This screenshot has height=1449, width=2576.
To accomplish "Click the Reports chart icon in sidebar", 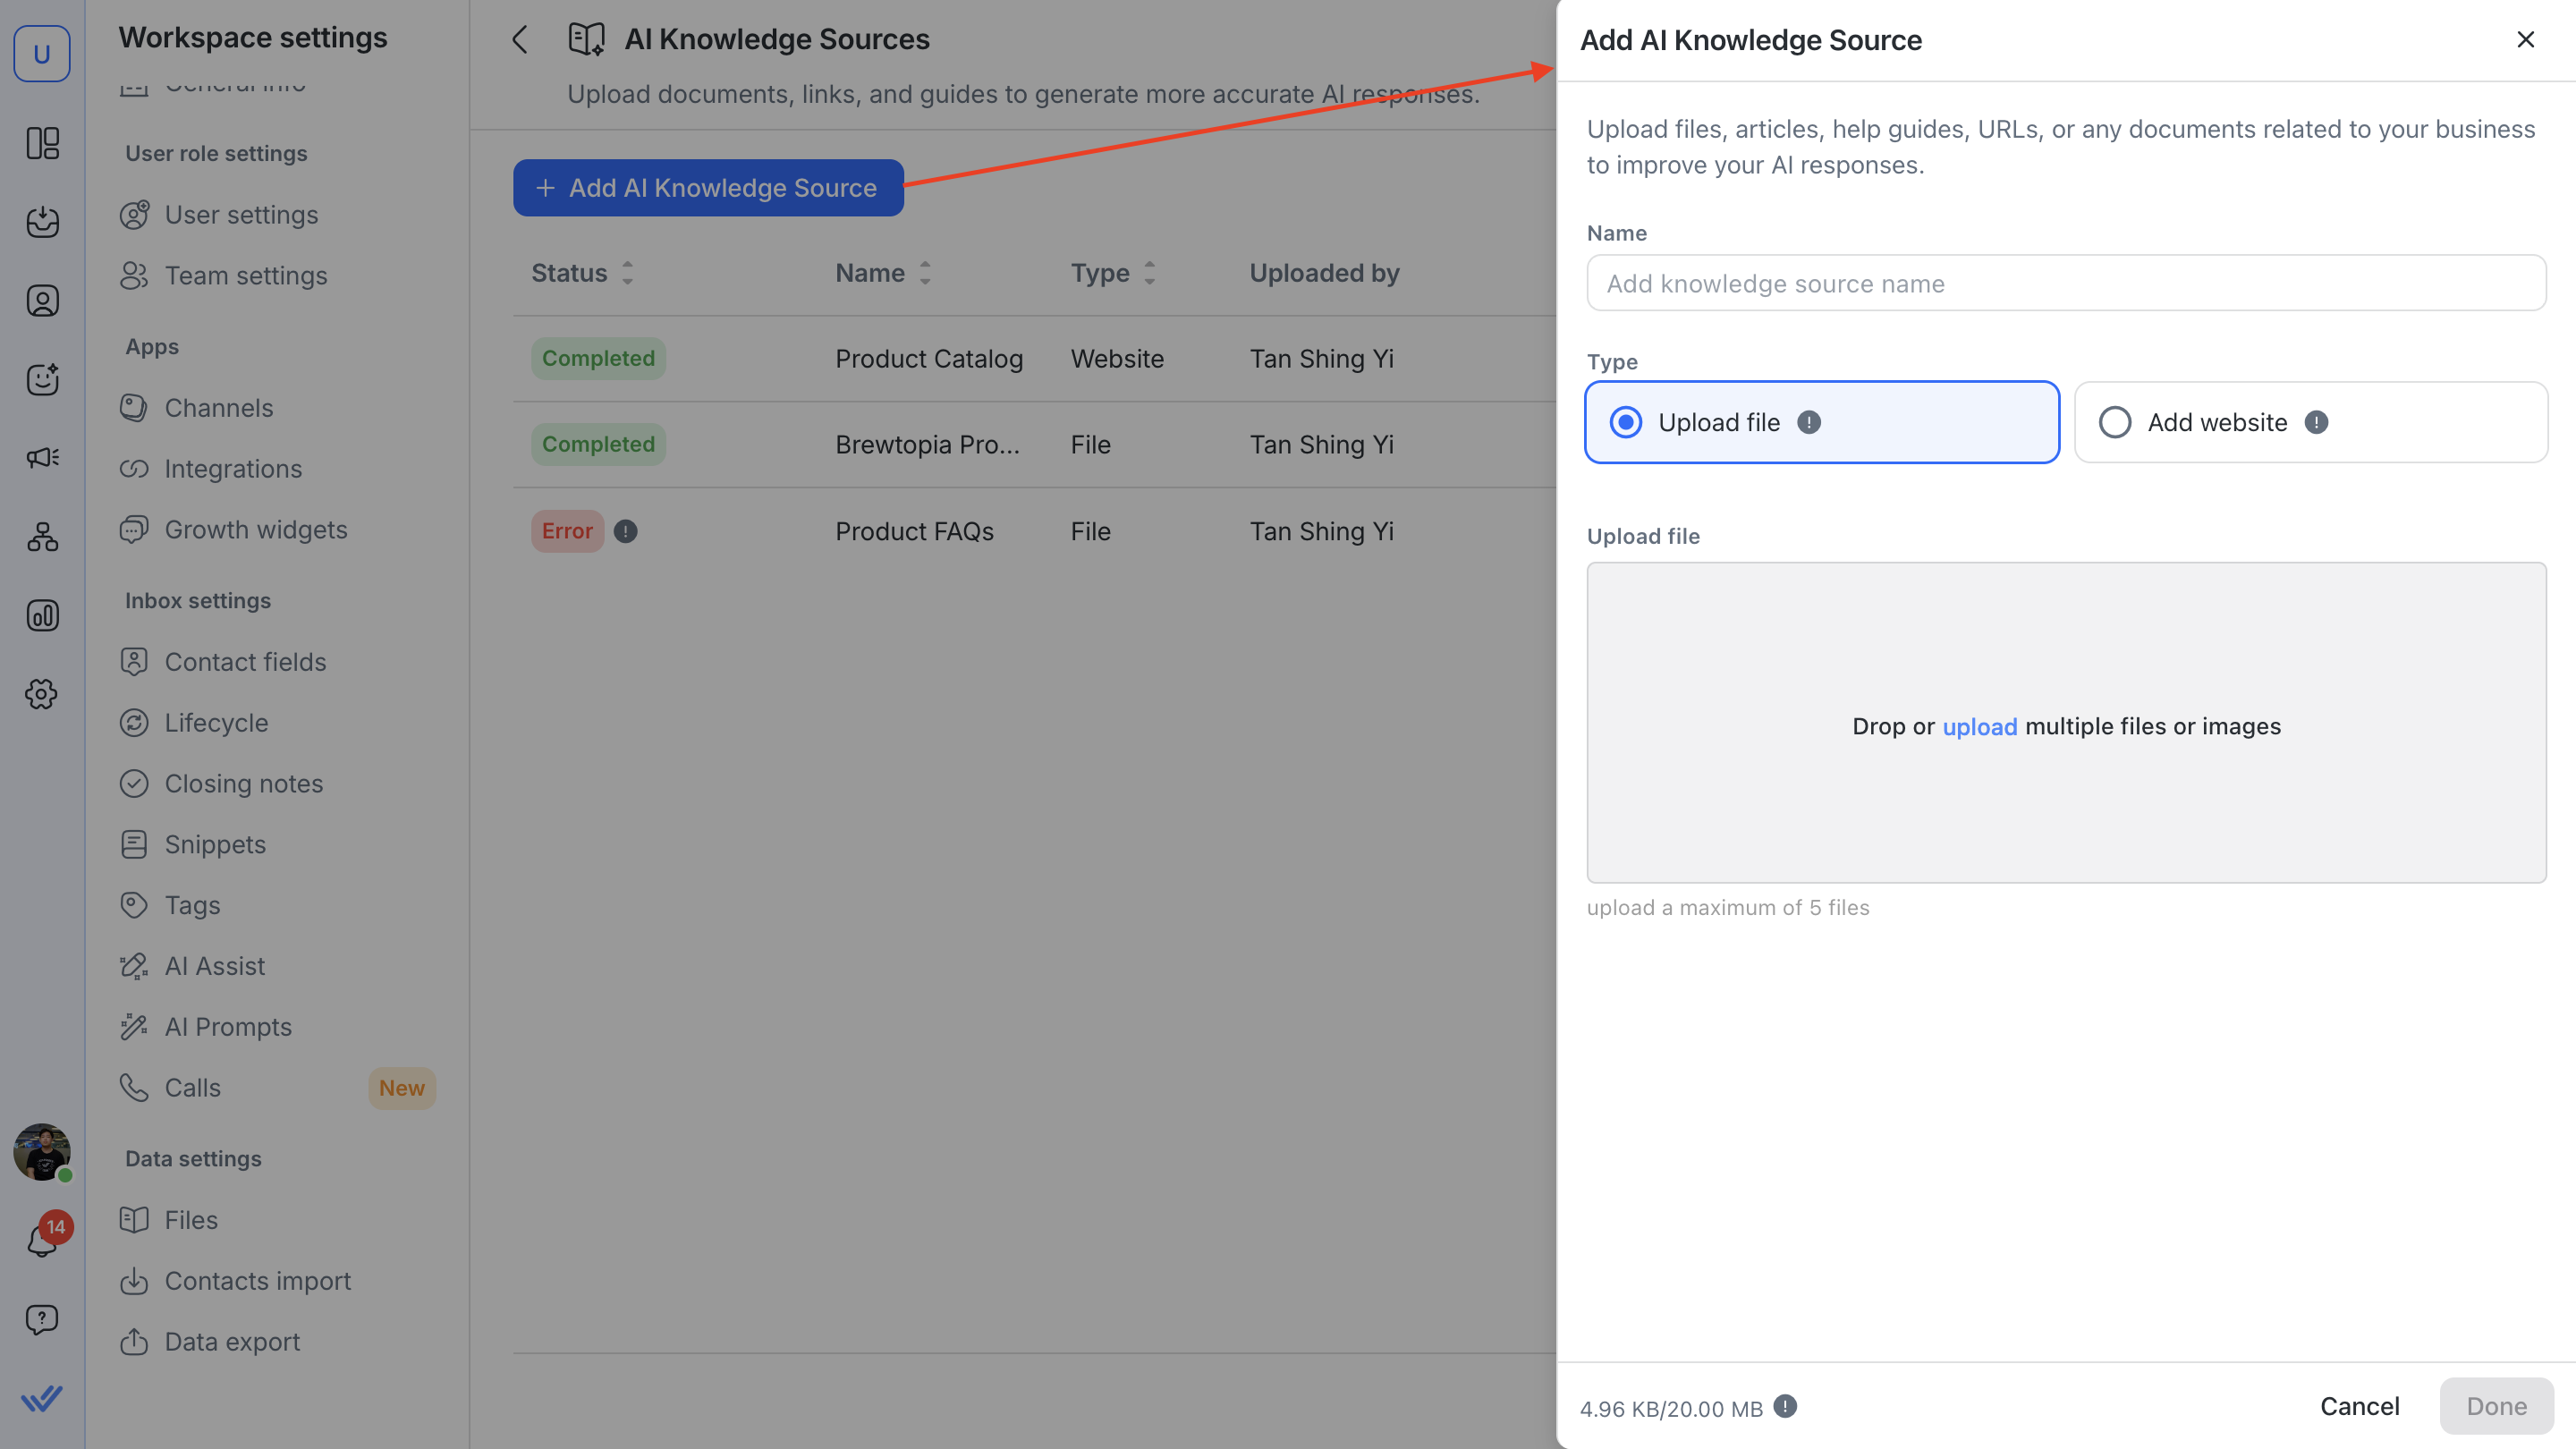I will pos(42,615).
